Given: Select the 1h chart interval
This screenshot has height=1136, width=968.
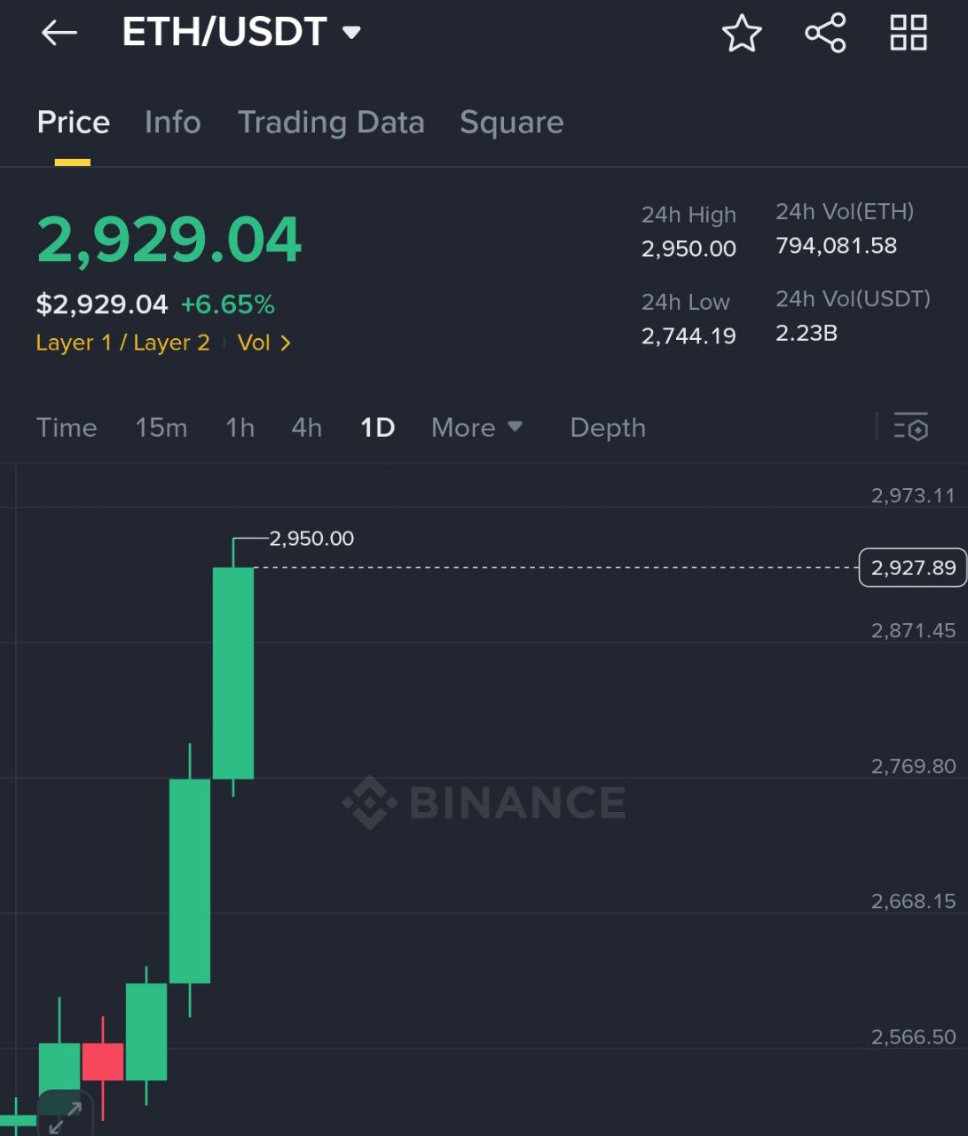Looking at the screenshot, I should [240, 428].
